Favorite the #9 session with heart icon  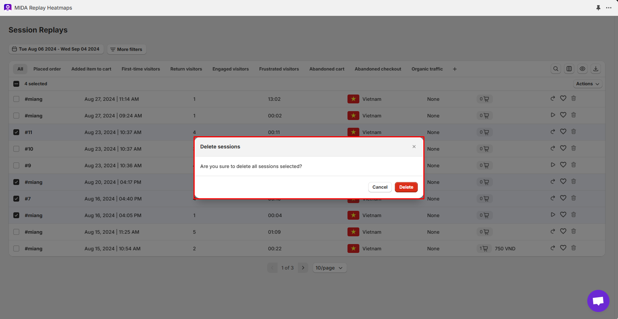tap(563, 165)
